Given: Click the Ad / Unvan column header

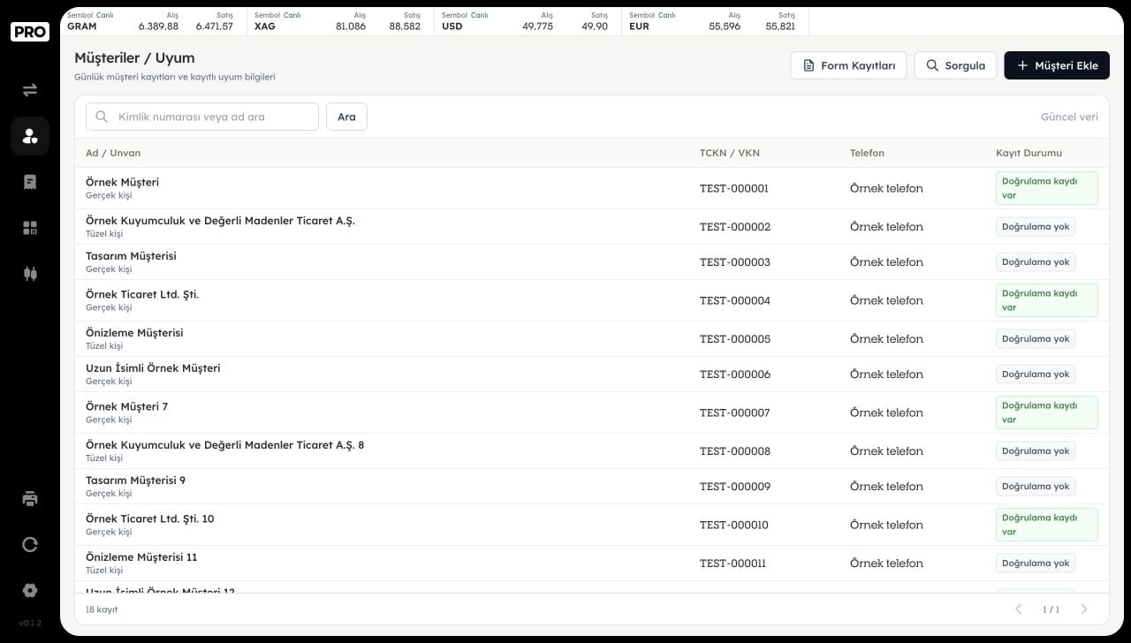Looking at the screenshot, I should pyautogui.click(x=113, y=153).
